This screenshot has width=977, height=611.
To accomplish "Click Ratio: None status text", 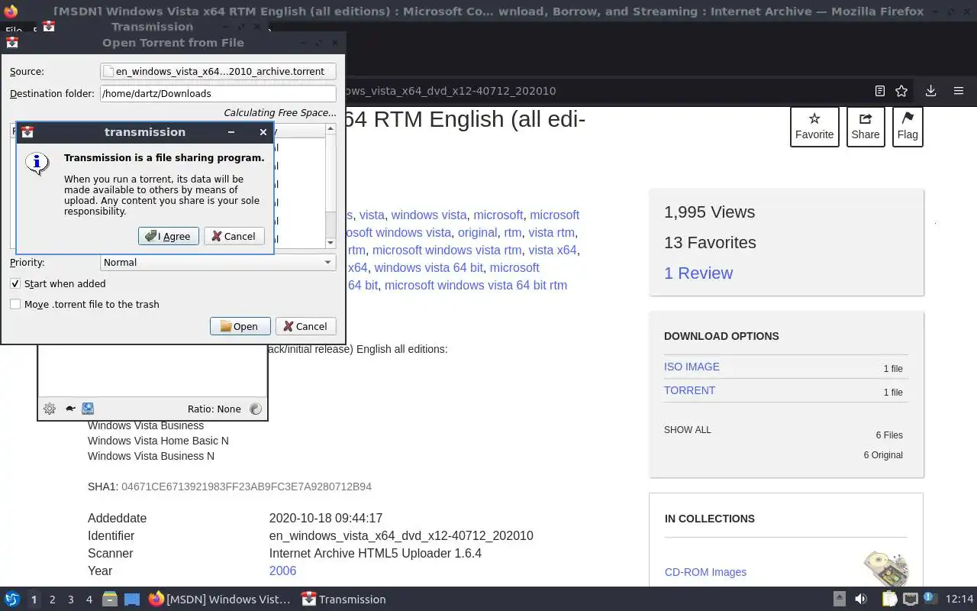I will point(214,409).
